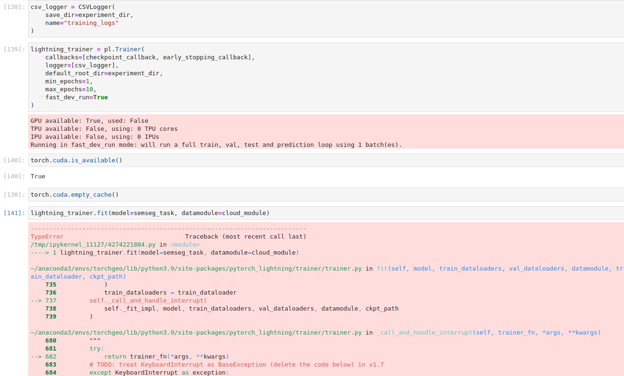Screen dimensions: 624x376
Task: Click the 'logger=[csv_logger]' line
Action: (82, 65)
